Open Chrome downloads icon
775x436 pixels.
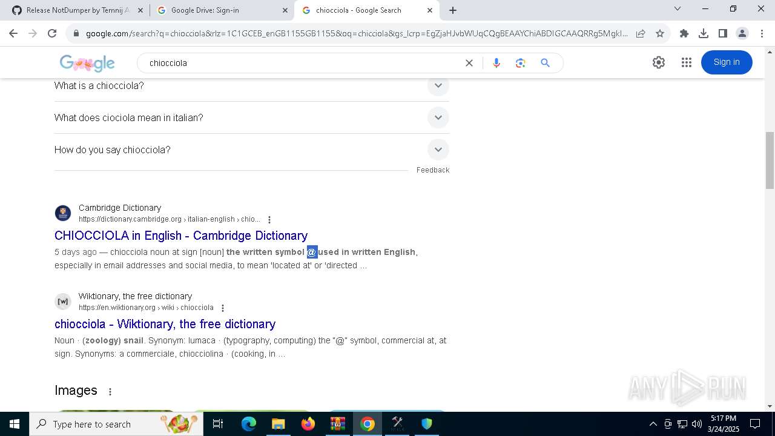[x=704, y=33]
